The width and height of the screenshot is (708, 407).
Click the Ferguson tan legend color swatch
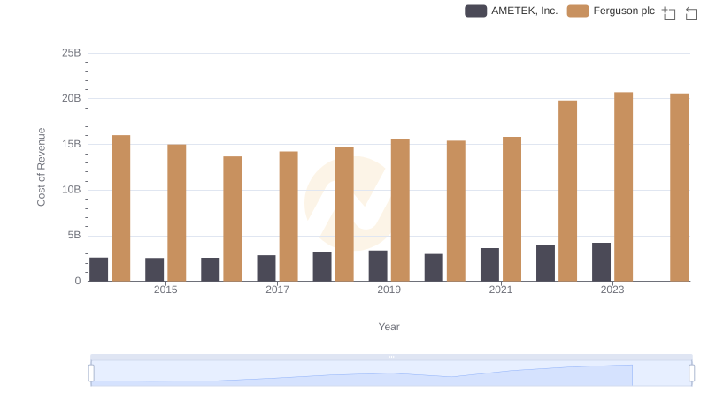coord(578,11)
